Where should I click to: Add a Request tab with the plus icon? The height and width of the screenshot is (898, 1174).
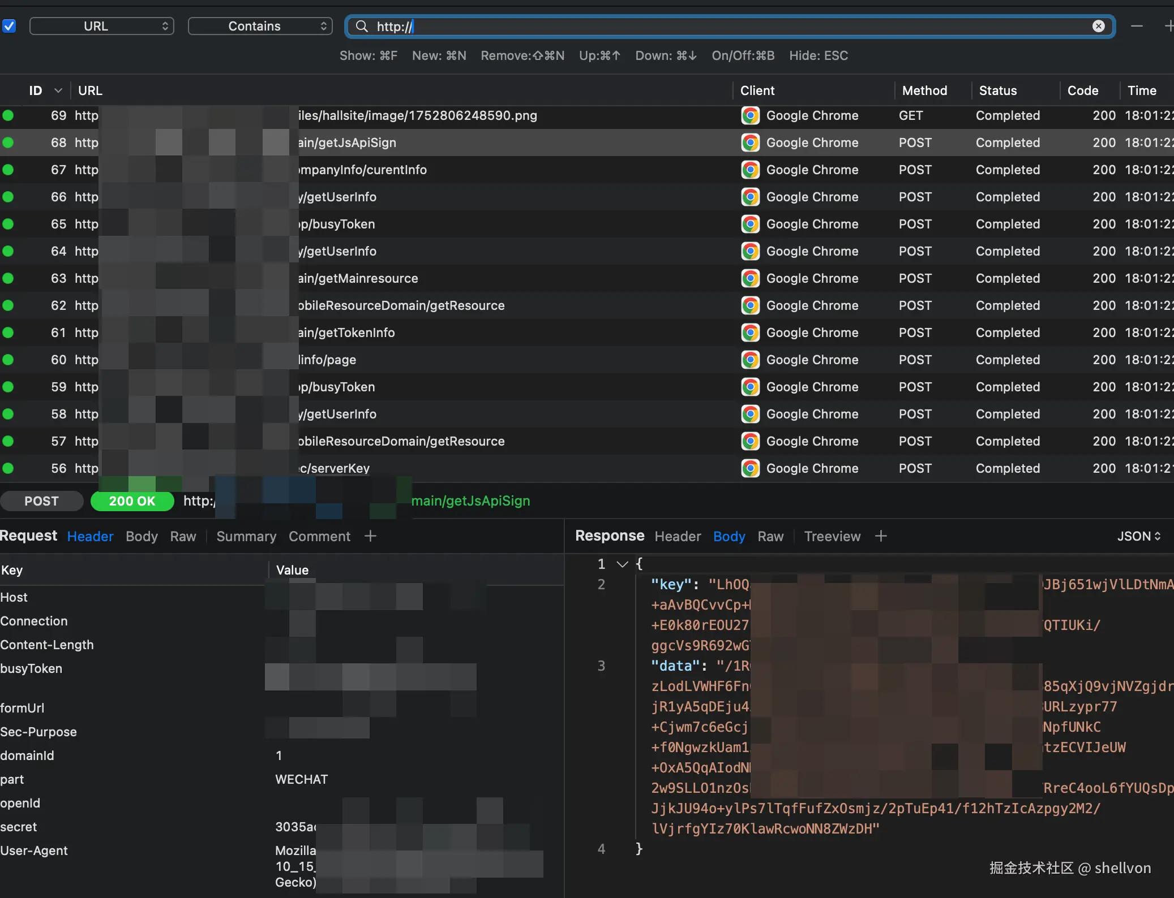[x=370, y=536]
